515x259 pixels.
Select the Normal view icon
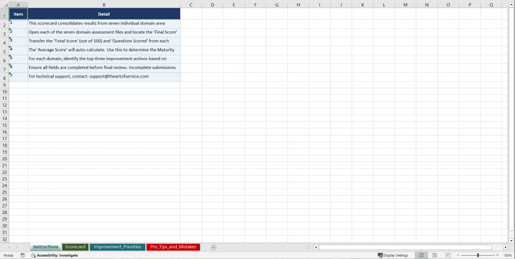(x=421, y=255)
